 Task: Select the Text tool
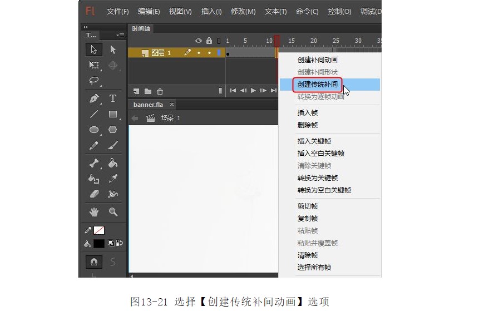pos(113,98)
